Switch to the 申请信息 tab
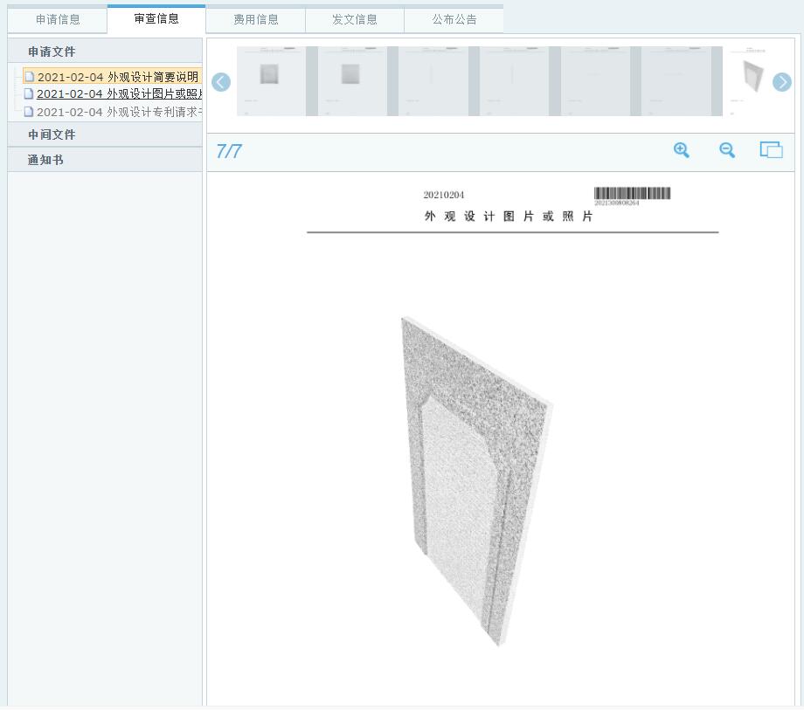Screen dimensions: 804x710 coord(58,20)
